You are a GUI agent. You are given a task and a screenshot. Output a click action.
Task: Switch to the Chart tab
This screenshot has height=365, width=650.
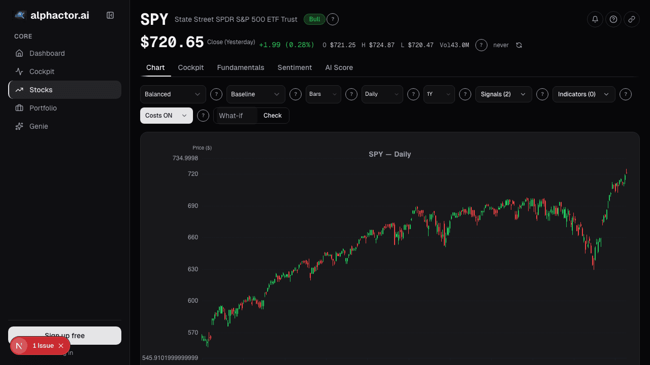click(x=155, y=67)
